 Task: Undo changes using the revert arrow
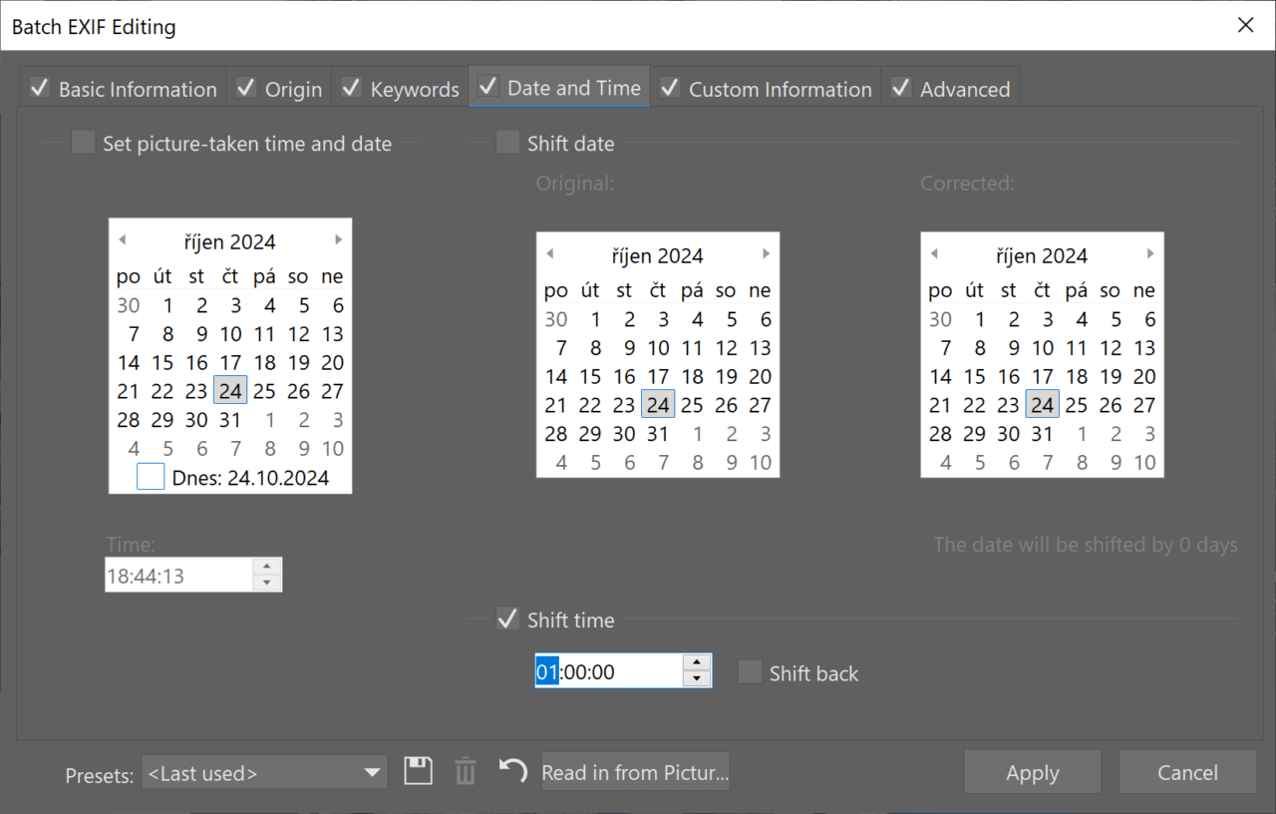(x=511, y=770)
